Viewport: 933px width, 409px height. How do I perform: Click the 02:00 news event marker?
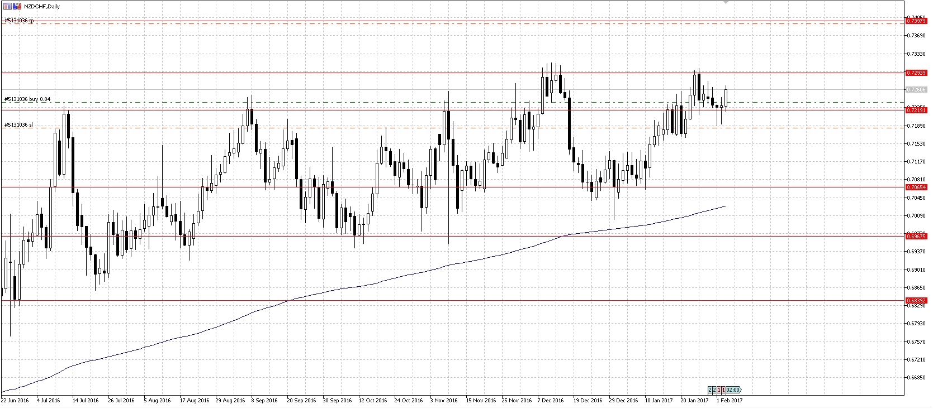[733, 389]
